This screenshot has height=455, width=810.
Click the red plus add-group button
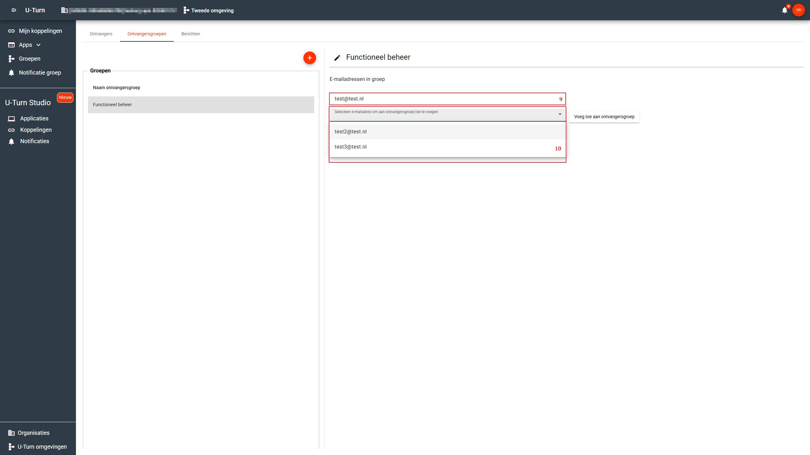tap(309, 58)
